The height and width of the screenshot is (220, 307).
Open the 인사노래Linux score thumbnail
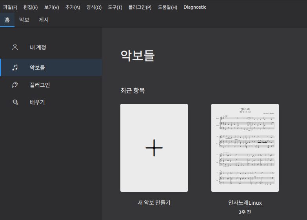point(245,148)
